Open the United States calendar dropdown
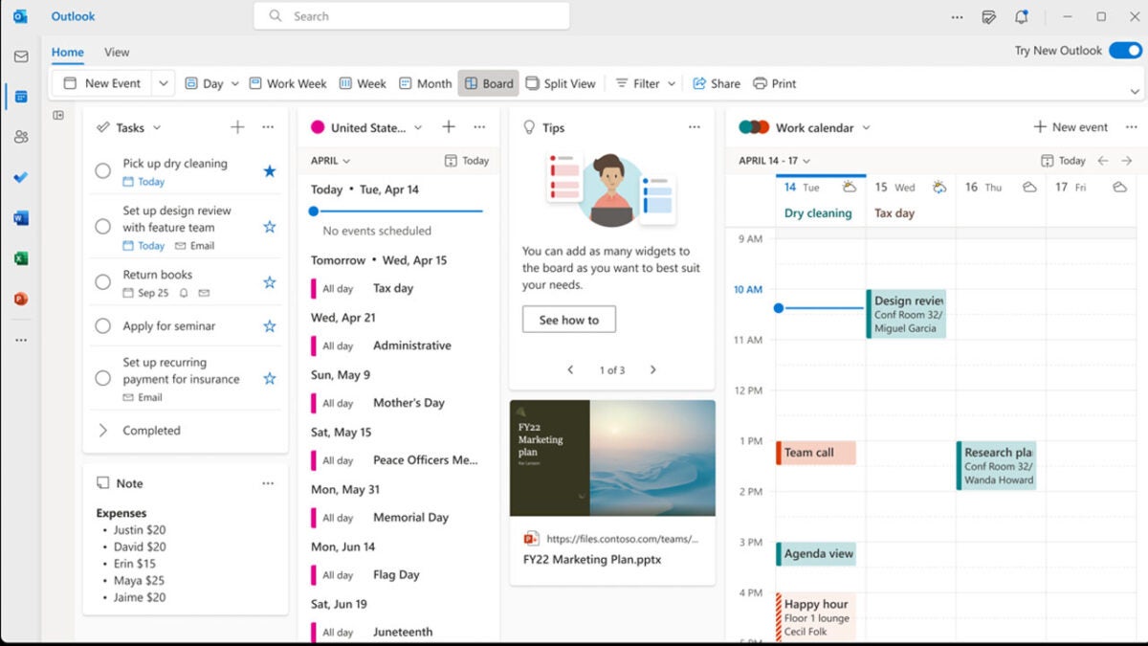 (418, 126)
